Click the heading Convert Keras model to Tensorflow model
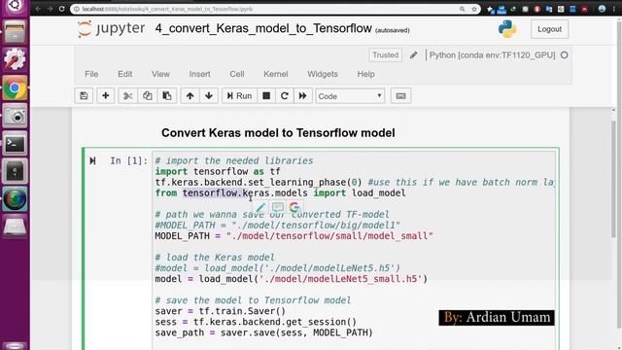The image size is (622, 350). [x=278, y=133]
